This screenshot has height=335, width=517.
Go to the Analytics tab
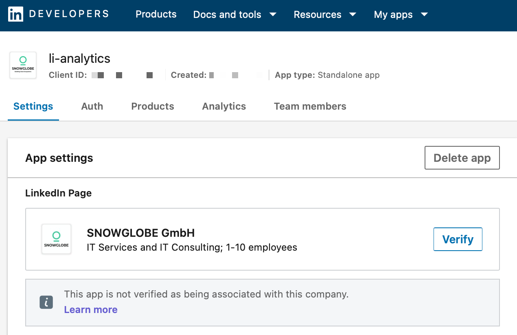[x=224, y=106]
